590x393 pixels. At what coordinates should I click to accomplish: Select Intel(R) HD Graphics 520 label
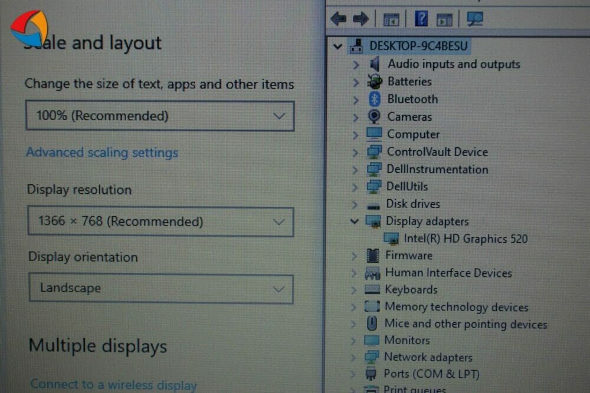(466, 239)
